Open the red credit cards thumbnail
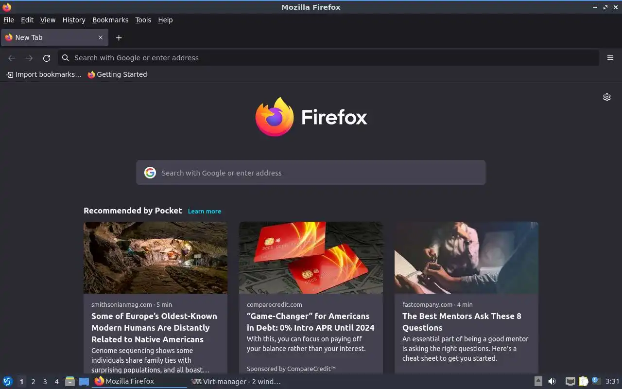622x389 pixels. click(x=311, y=258)
